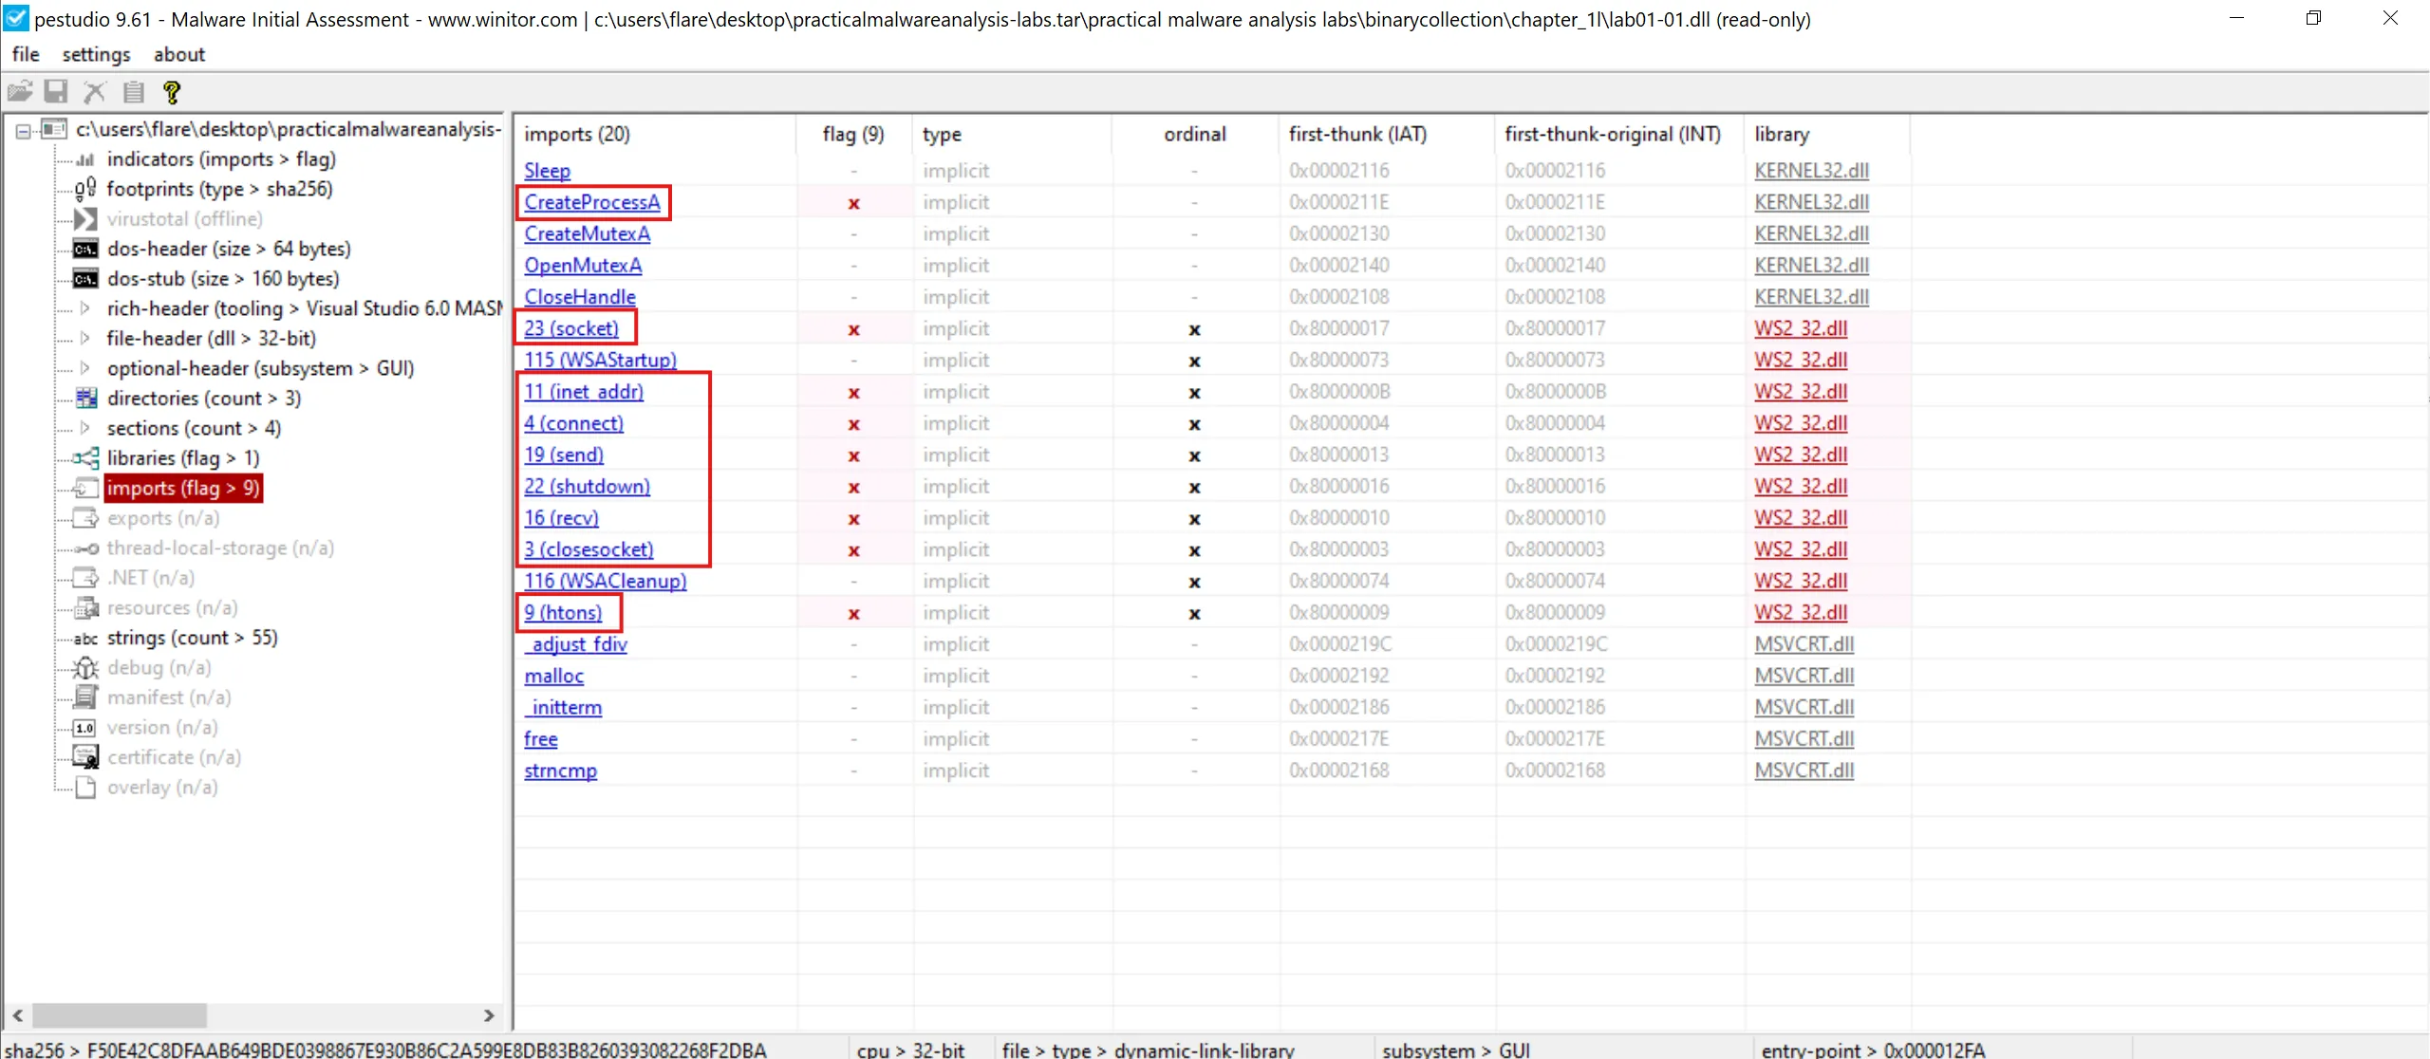
Task: Click the open file toolbar icon
Action: 20,92
